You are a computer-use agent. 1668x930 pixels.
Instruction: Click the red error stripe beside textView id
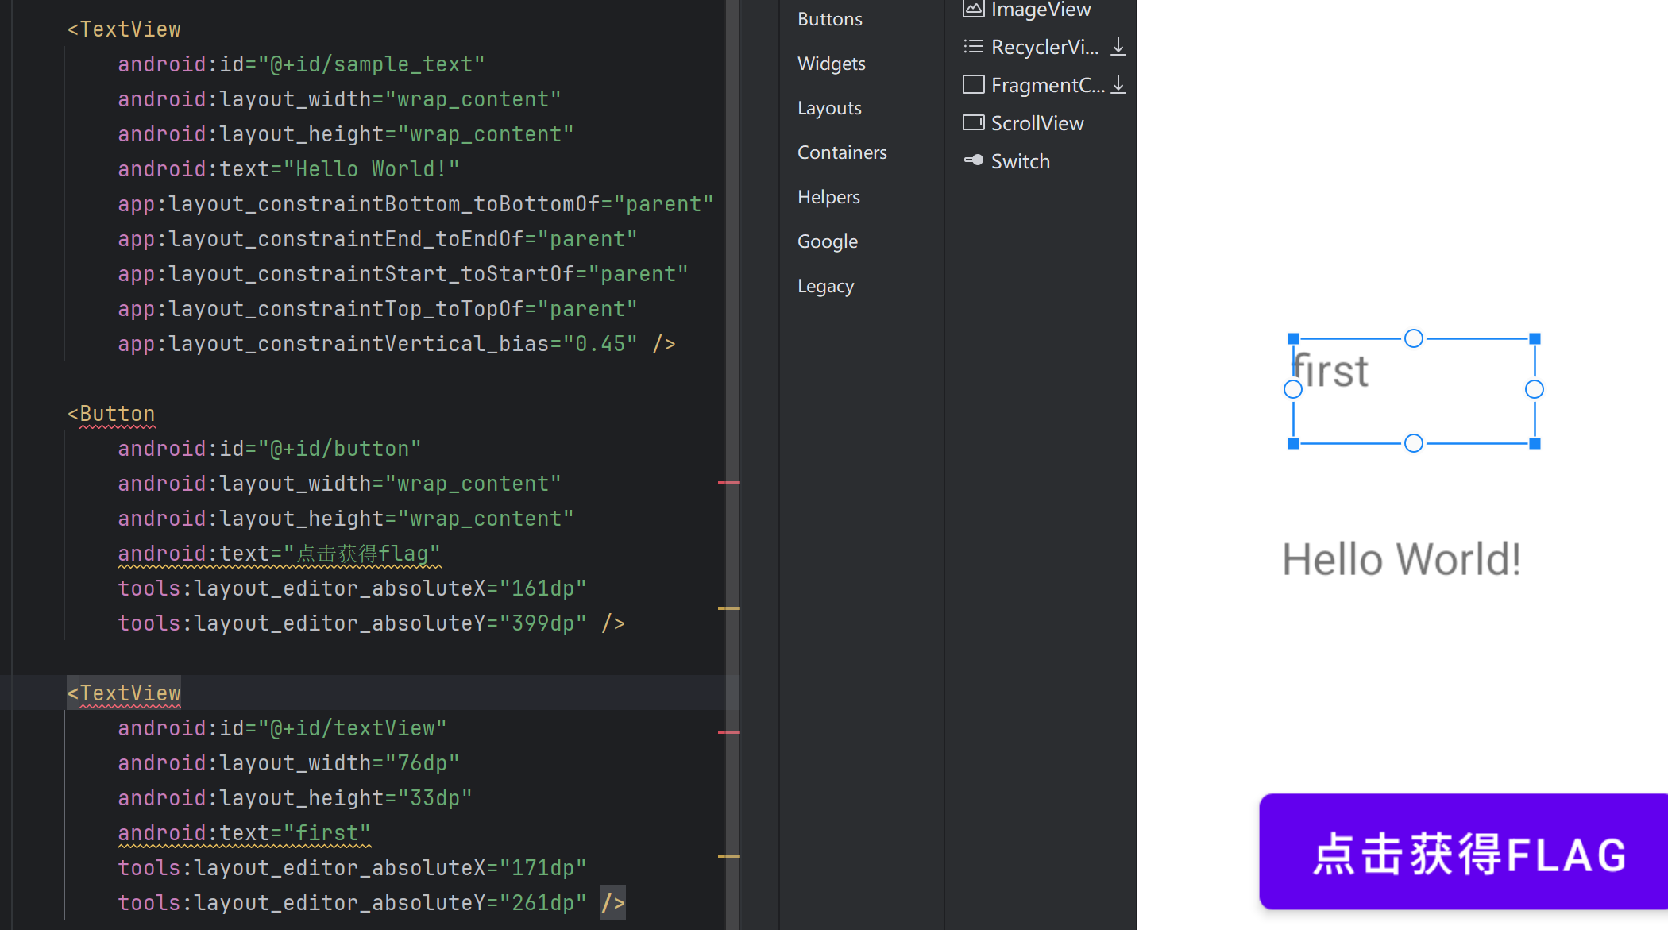click(728, 731)
